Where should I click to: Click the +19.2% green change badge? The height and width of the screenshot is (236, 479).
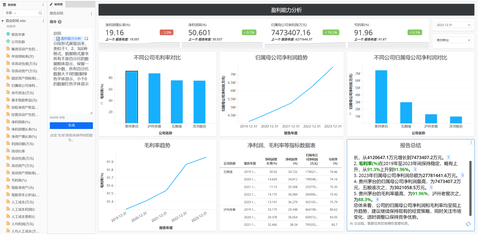point(331,33)
